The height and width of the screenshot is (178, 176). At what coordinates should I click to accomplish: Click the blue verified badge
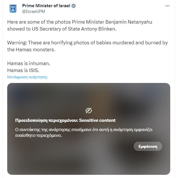(x=74, y=6)
